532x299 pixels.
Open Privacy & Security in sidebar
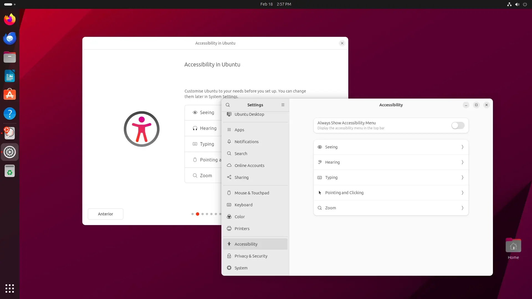tap(255, 256)
